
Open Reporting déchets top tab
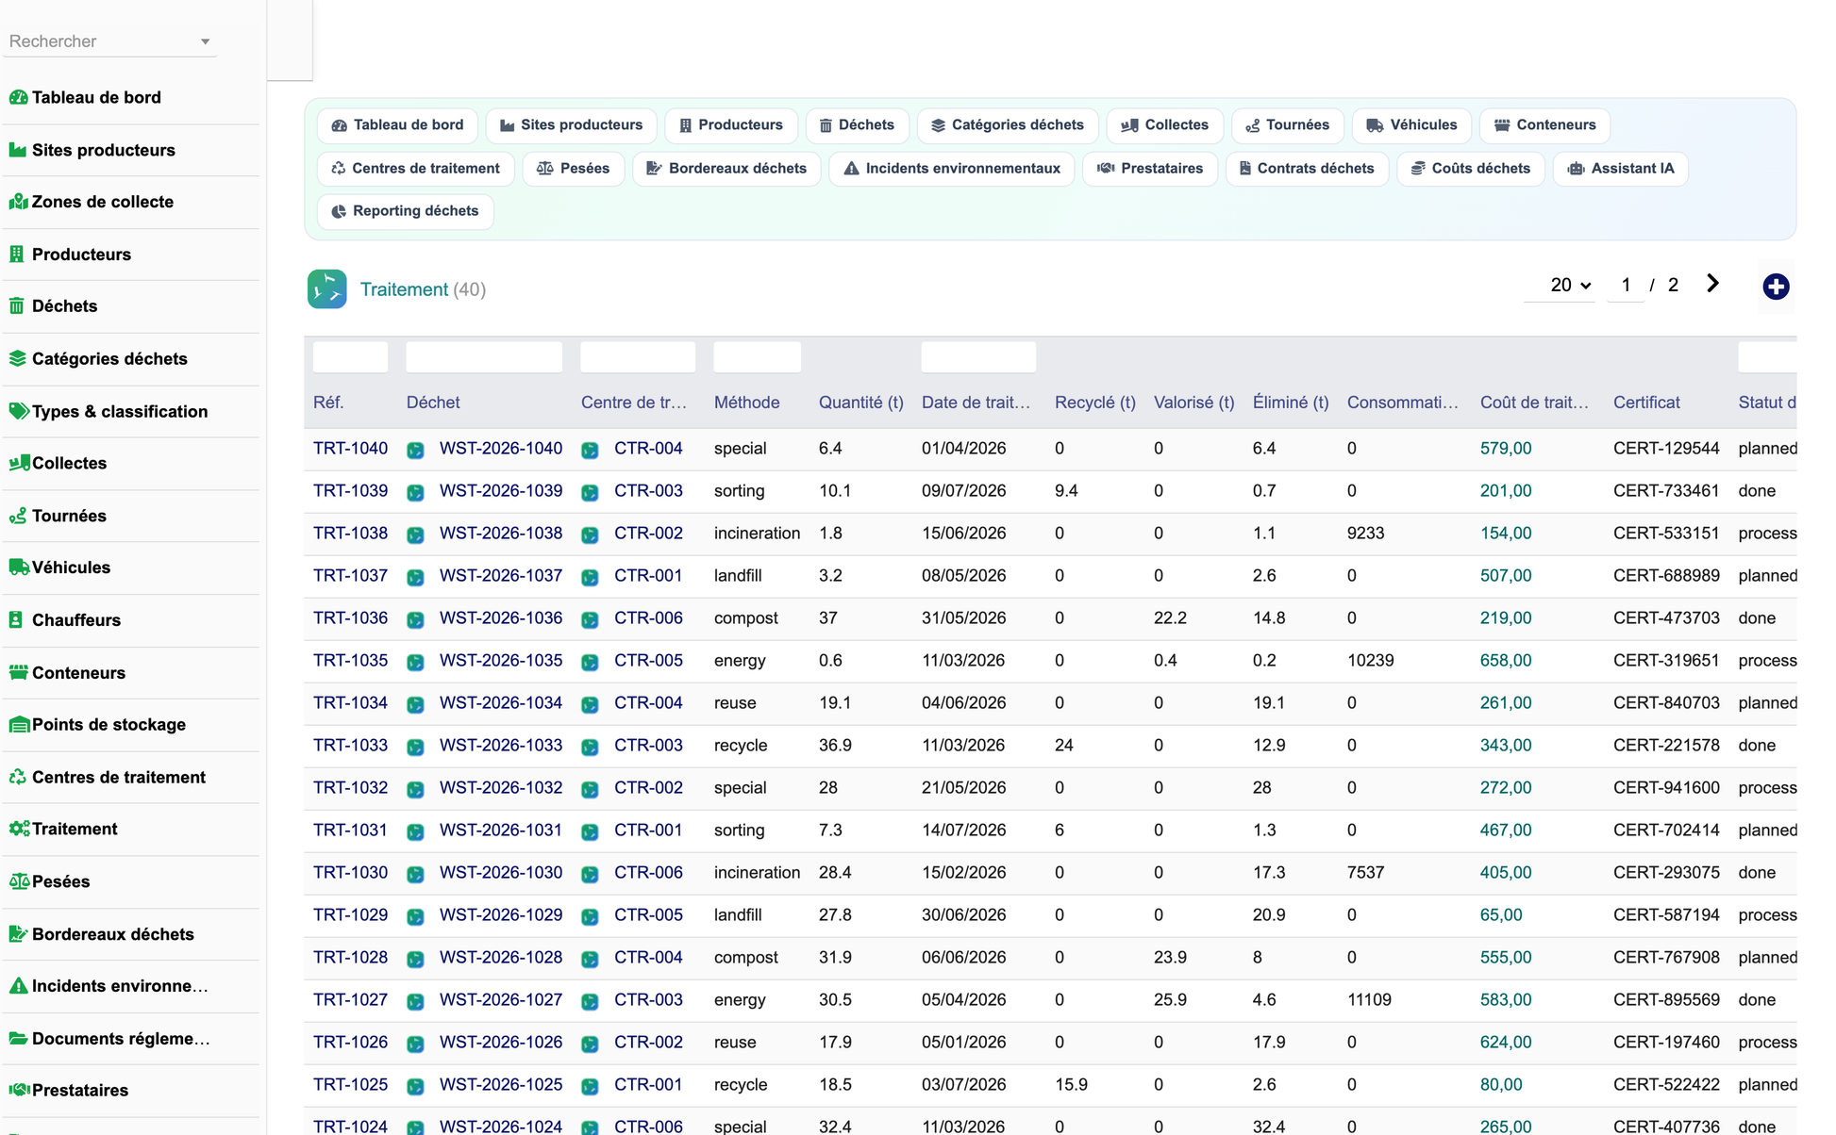(x=405, y=211)
